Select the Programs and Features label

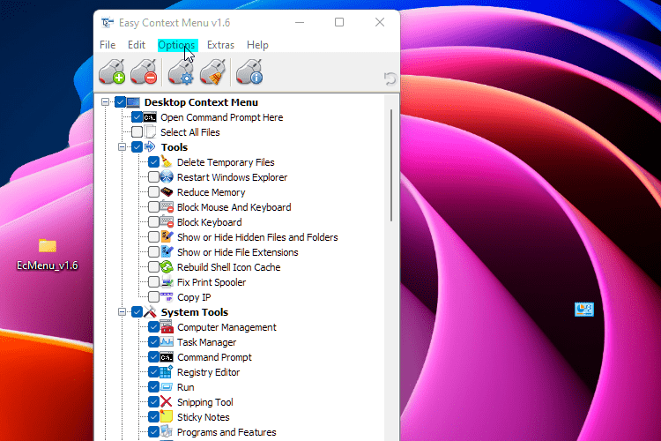[x=227, y=432]
